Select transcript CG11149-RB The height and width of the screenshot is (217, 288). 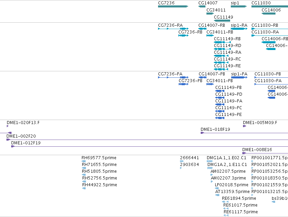click(x=222, y=42)
